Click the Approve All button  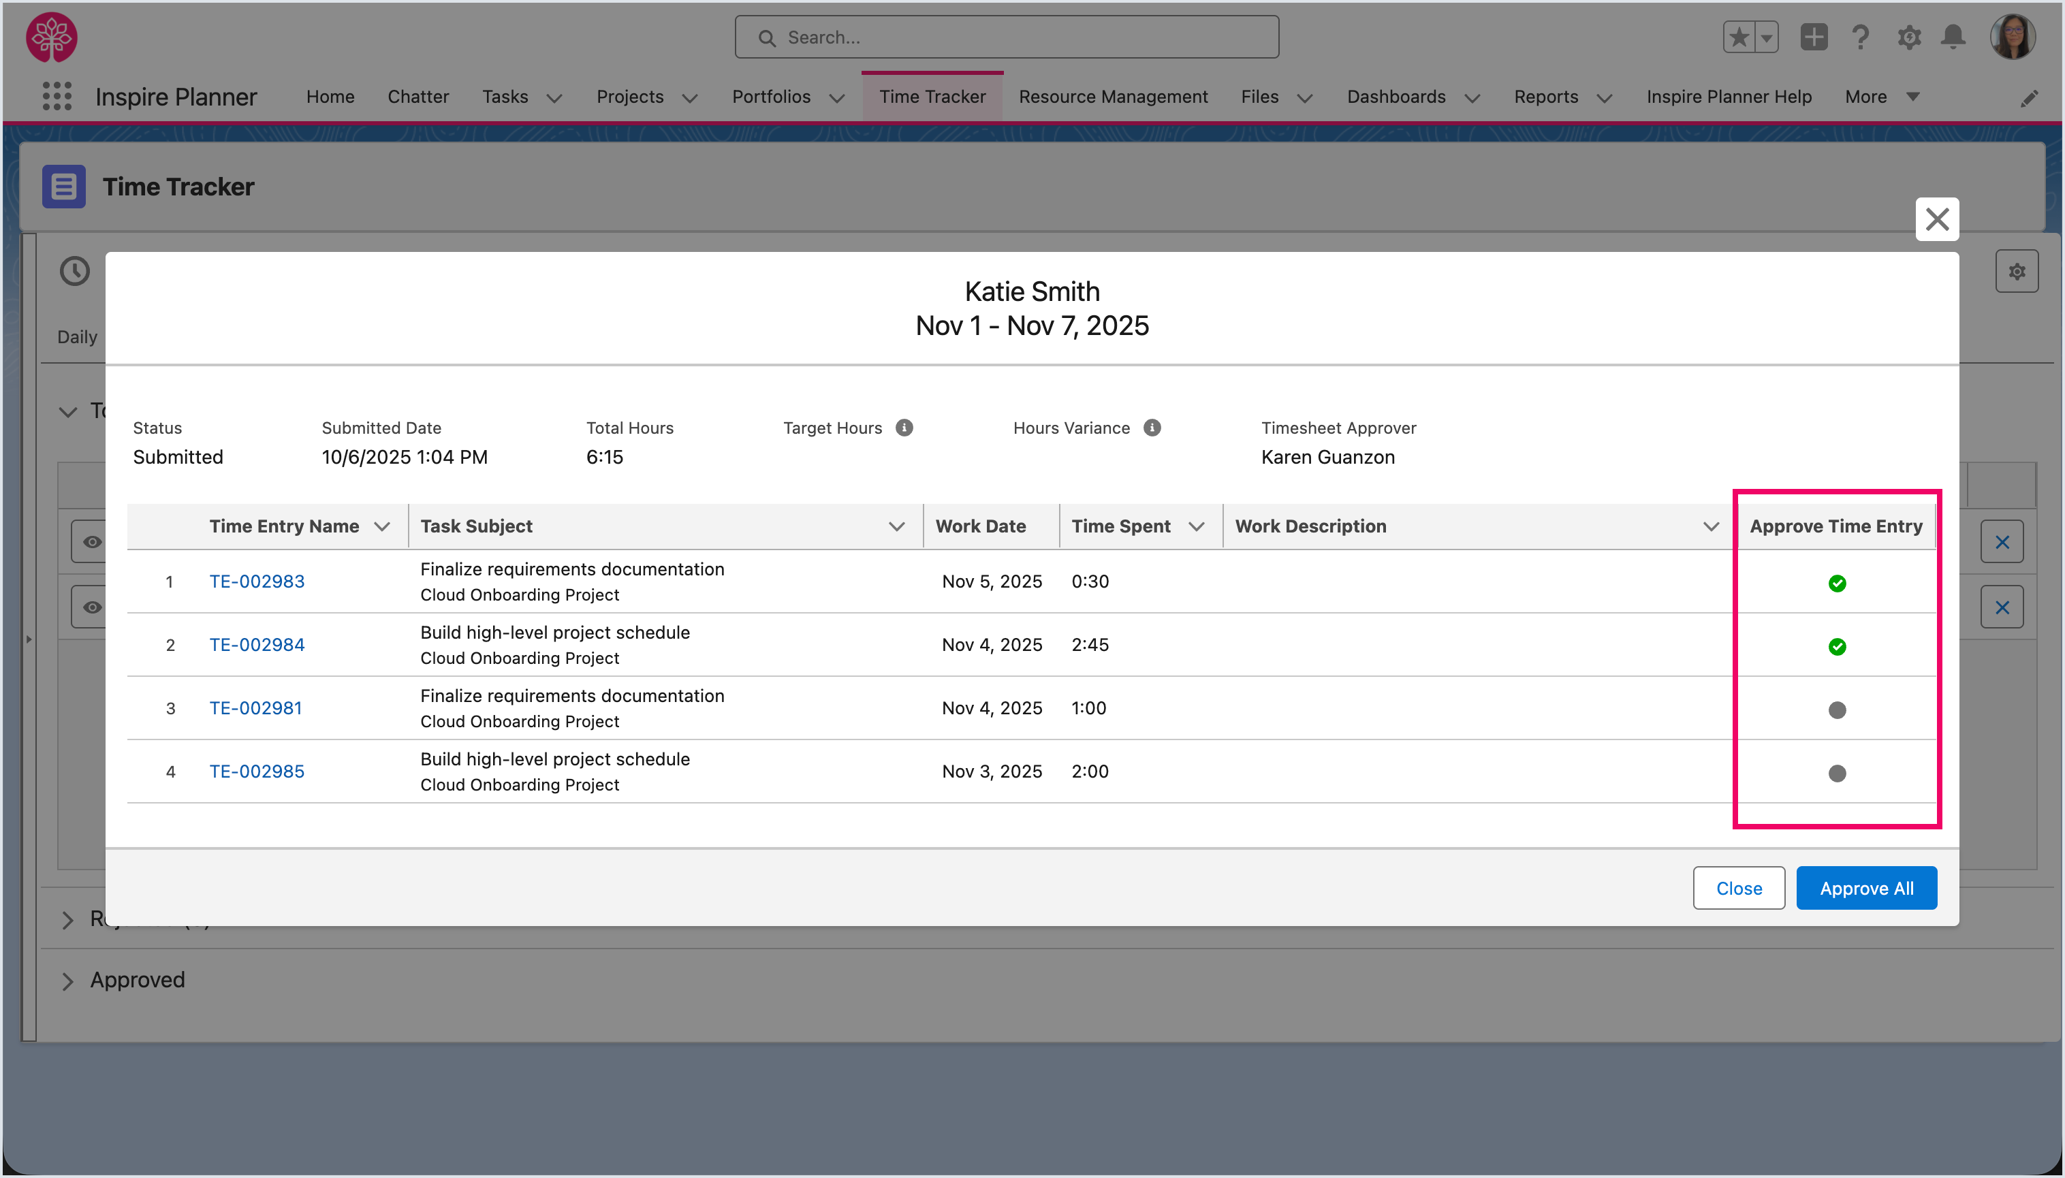tap(1866, 887)
